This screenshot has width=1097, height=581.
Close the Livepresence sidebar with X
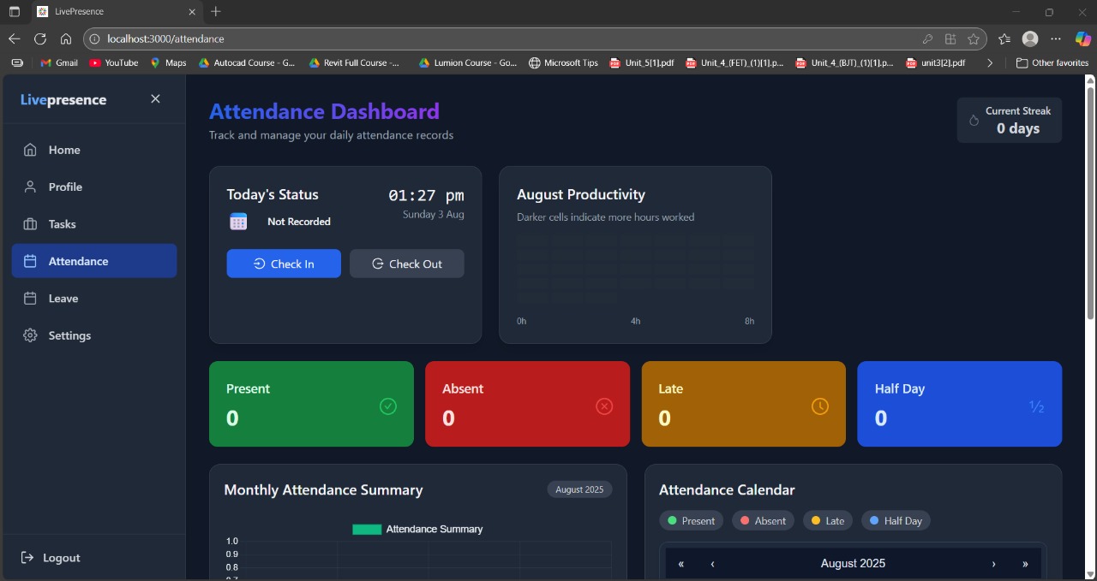tap(155, 99)
